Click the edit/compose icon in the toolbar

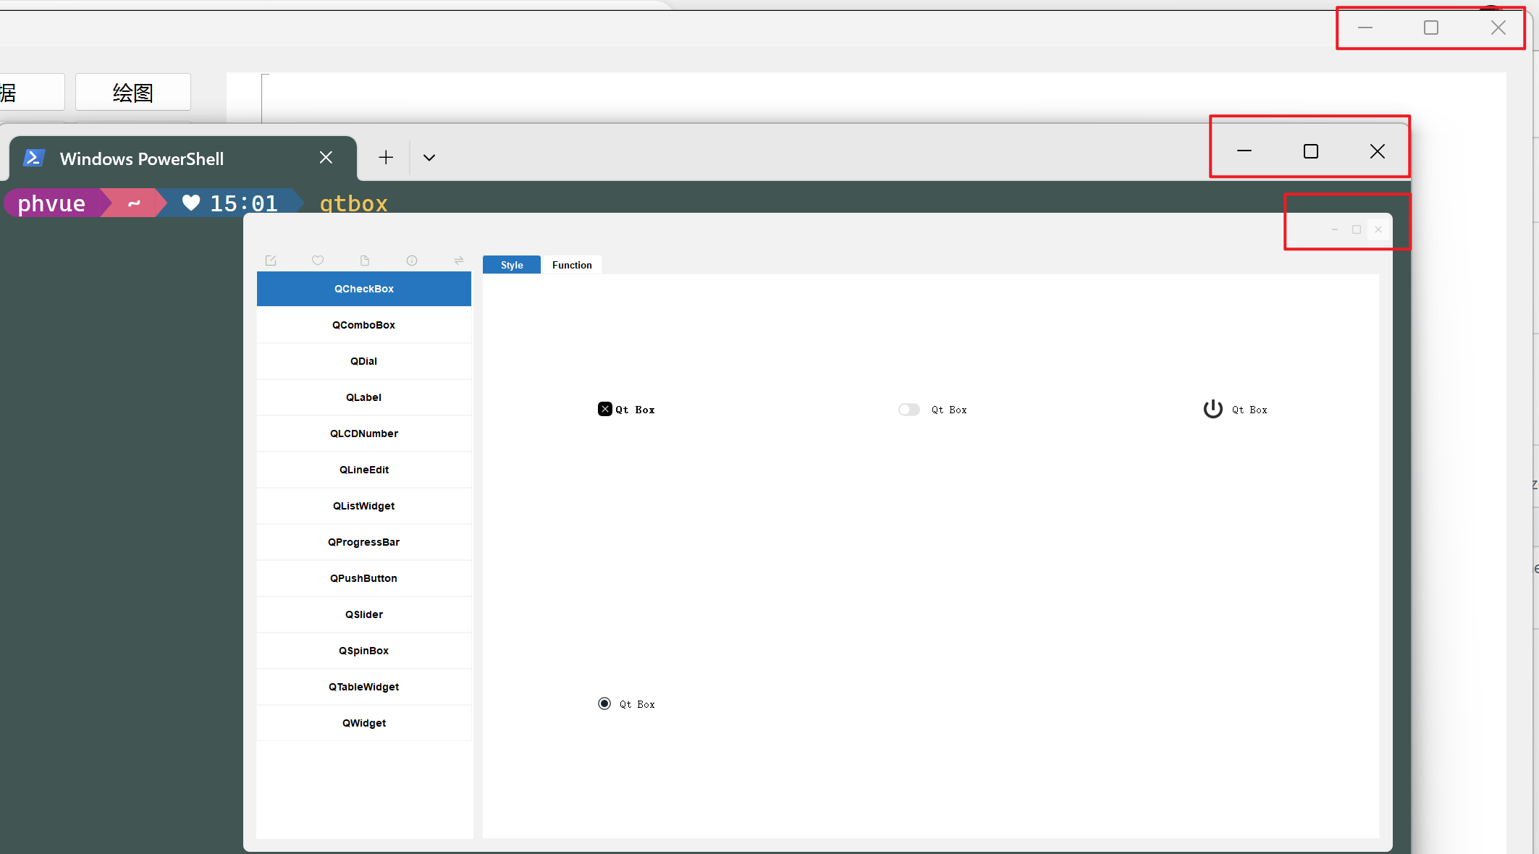[271, 261]
